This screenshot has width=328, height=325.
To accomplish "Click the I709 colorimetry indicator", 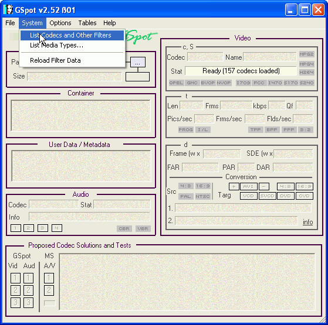I will click(x=243, y=83).
